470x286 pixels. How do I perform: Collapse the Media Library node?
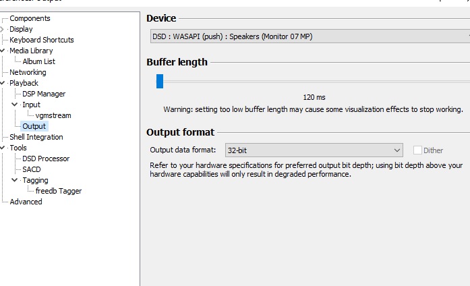coord(3,51)
